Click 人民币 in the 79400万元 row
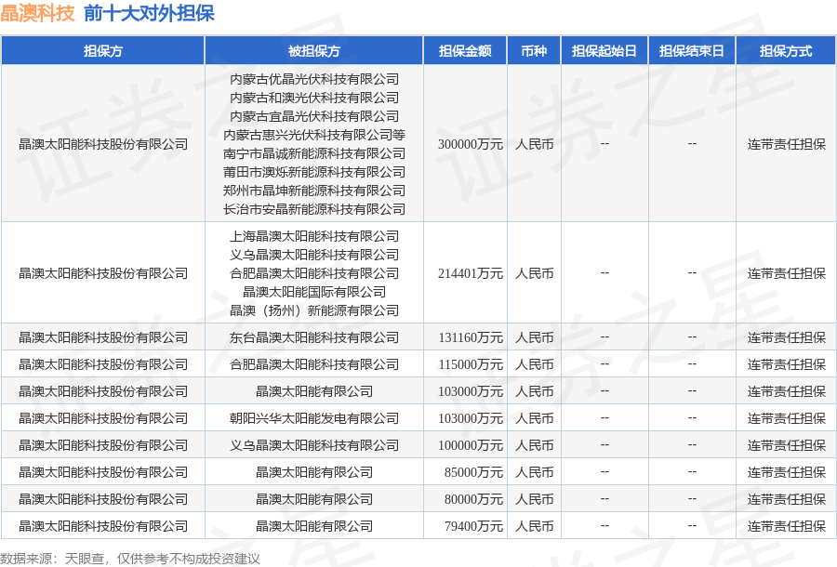The image size is (837, 567). pos(535,526)
